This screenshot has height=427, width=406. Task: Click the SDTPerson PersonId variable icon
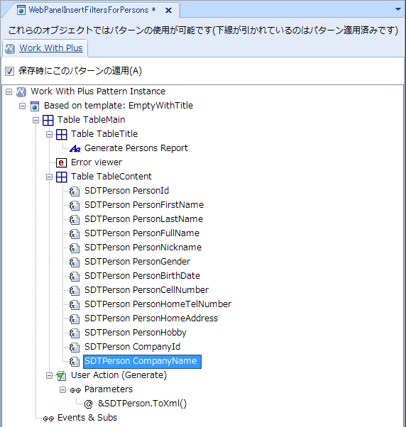(75, 192)
